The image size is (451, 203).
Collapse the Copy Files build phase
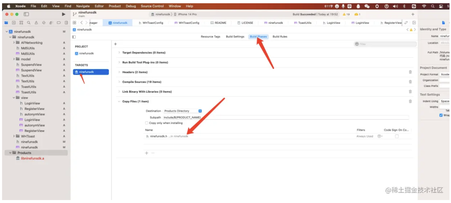coord(119,101)
